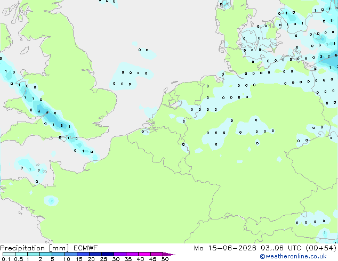Click the '15' legend scale value

pos(79,259)
